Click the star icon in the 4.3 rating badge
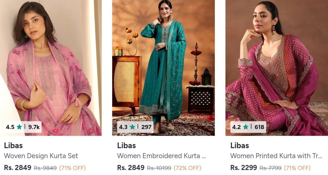 132,127
